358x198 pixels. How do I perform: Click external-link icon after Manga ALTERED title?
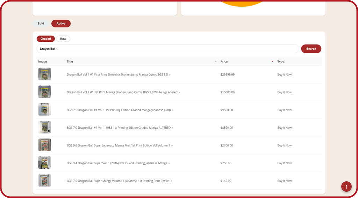[172, 128]
